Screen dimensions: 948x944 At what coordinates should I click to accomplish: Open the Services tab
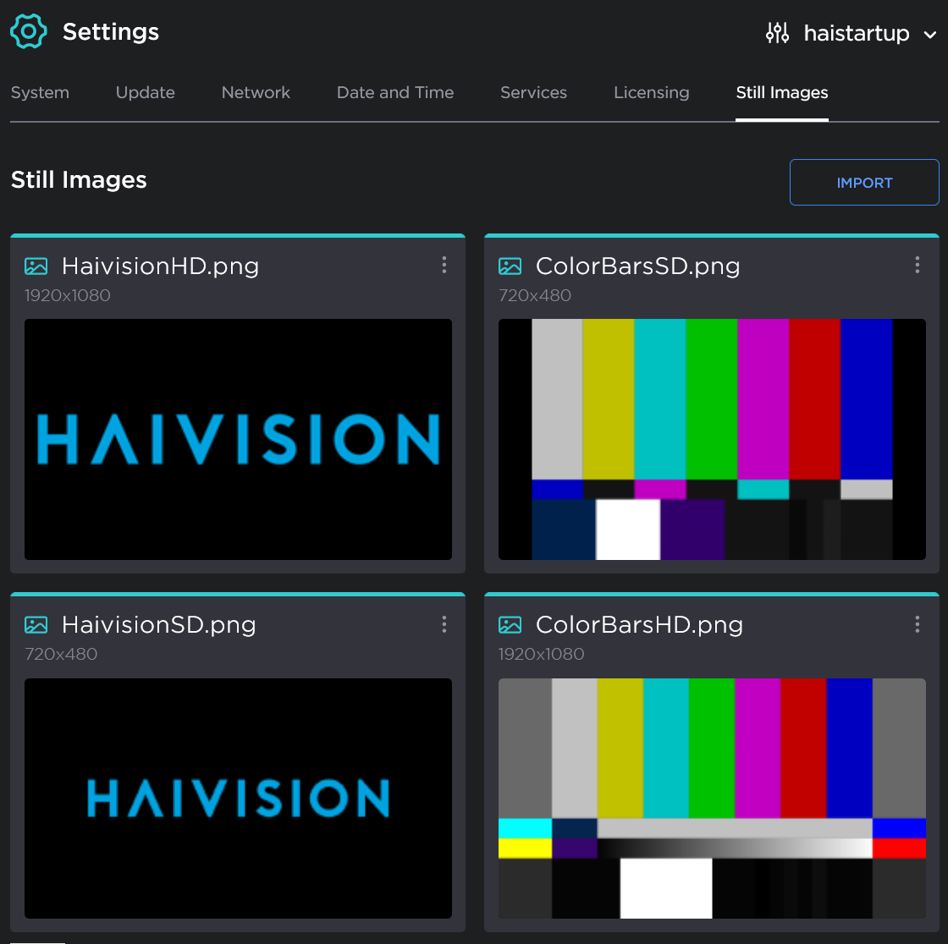pyautogui.click(x=533, y=93)
